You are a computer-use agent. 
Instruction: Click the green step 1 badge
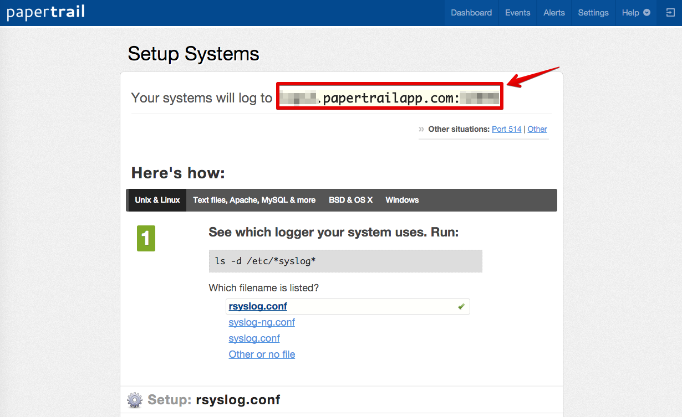click(x=146, y=238)
